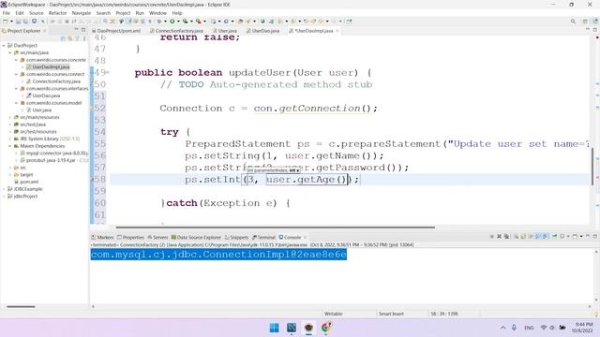Click the filter icon in Project Explorer

[x=77, y=38]
